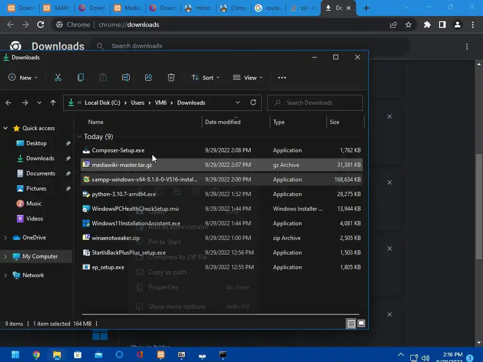Open the Windows Start button

(x=16, y=354)
